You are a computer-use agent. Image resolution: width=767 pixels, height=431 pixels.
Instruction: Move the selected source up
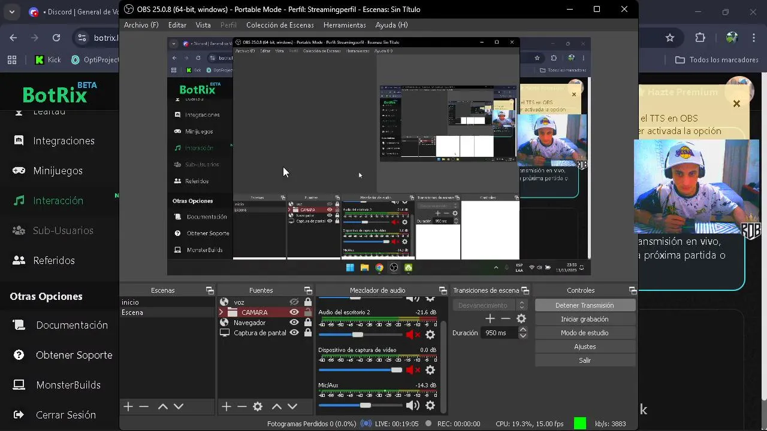click(x=276, y=406)
